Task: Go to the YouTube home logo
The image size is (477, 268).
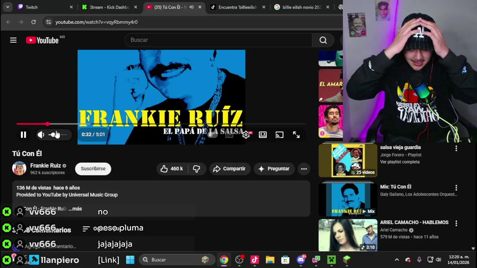Action: click(42, 40)
